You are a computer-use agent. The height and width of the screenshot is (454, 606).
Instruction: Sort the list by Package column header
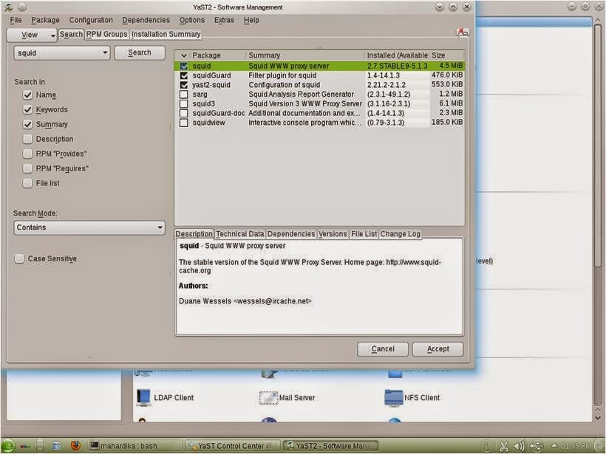(x=218, y=55)
